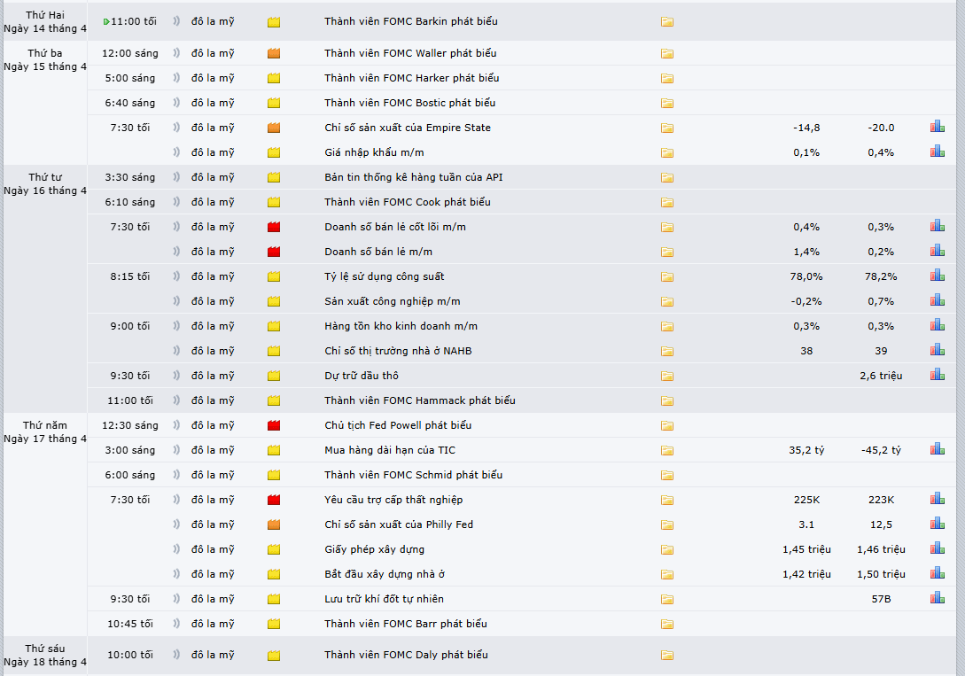Click yellow impact marker for Cook speech
965x676 pixels.
pos(274,202)
